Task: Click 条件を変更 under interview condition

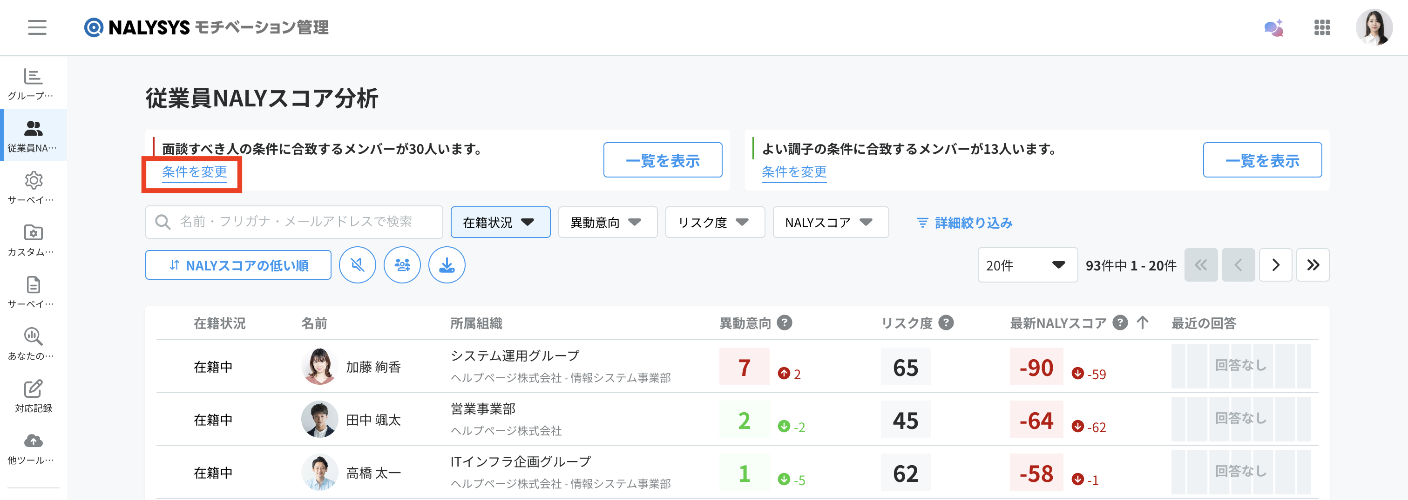Action: 194,172
